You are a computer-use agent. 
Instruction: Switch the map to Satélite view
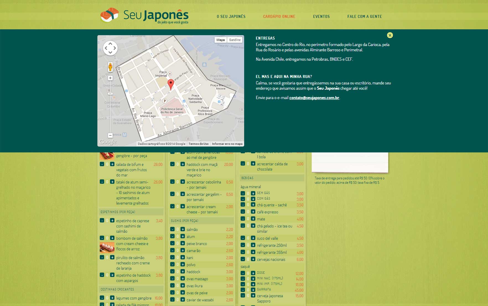[235, 40]
